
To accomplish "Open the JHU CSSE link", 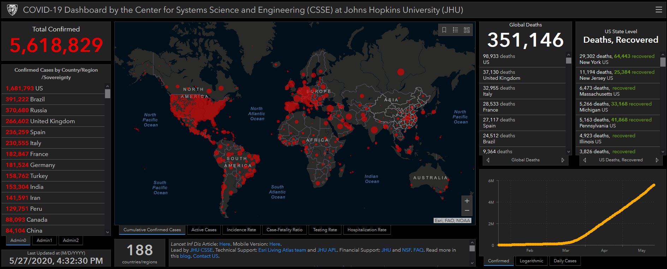I will (x=201, y=250).
